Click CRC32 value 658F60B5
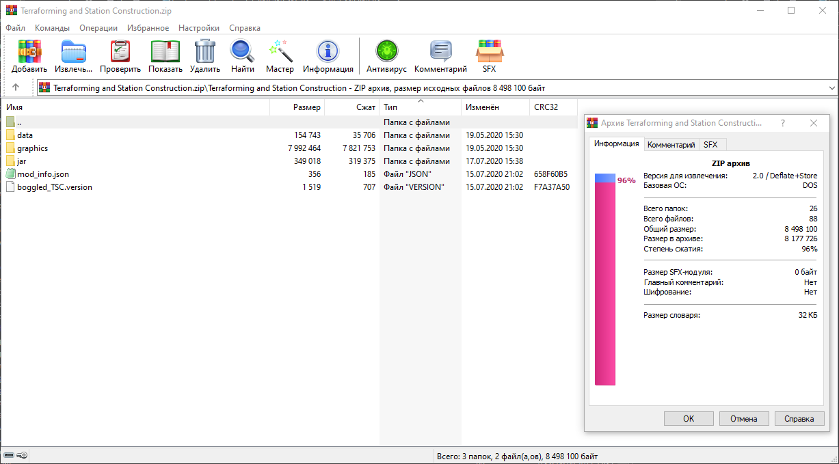 [551, 174]
